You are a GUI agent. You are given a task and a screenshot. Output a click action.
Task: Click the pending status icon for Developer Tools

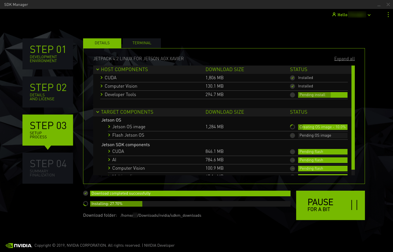(292, 95)
